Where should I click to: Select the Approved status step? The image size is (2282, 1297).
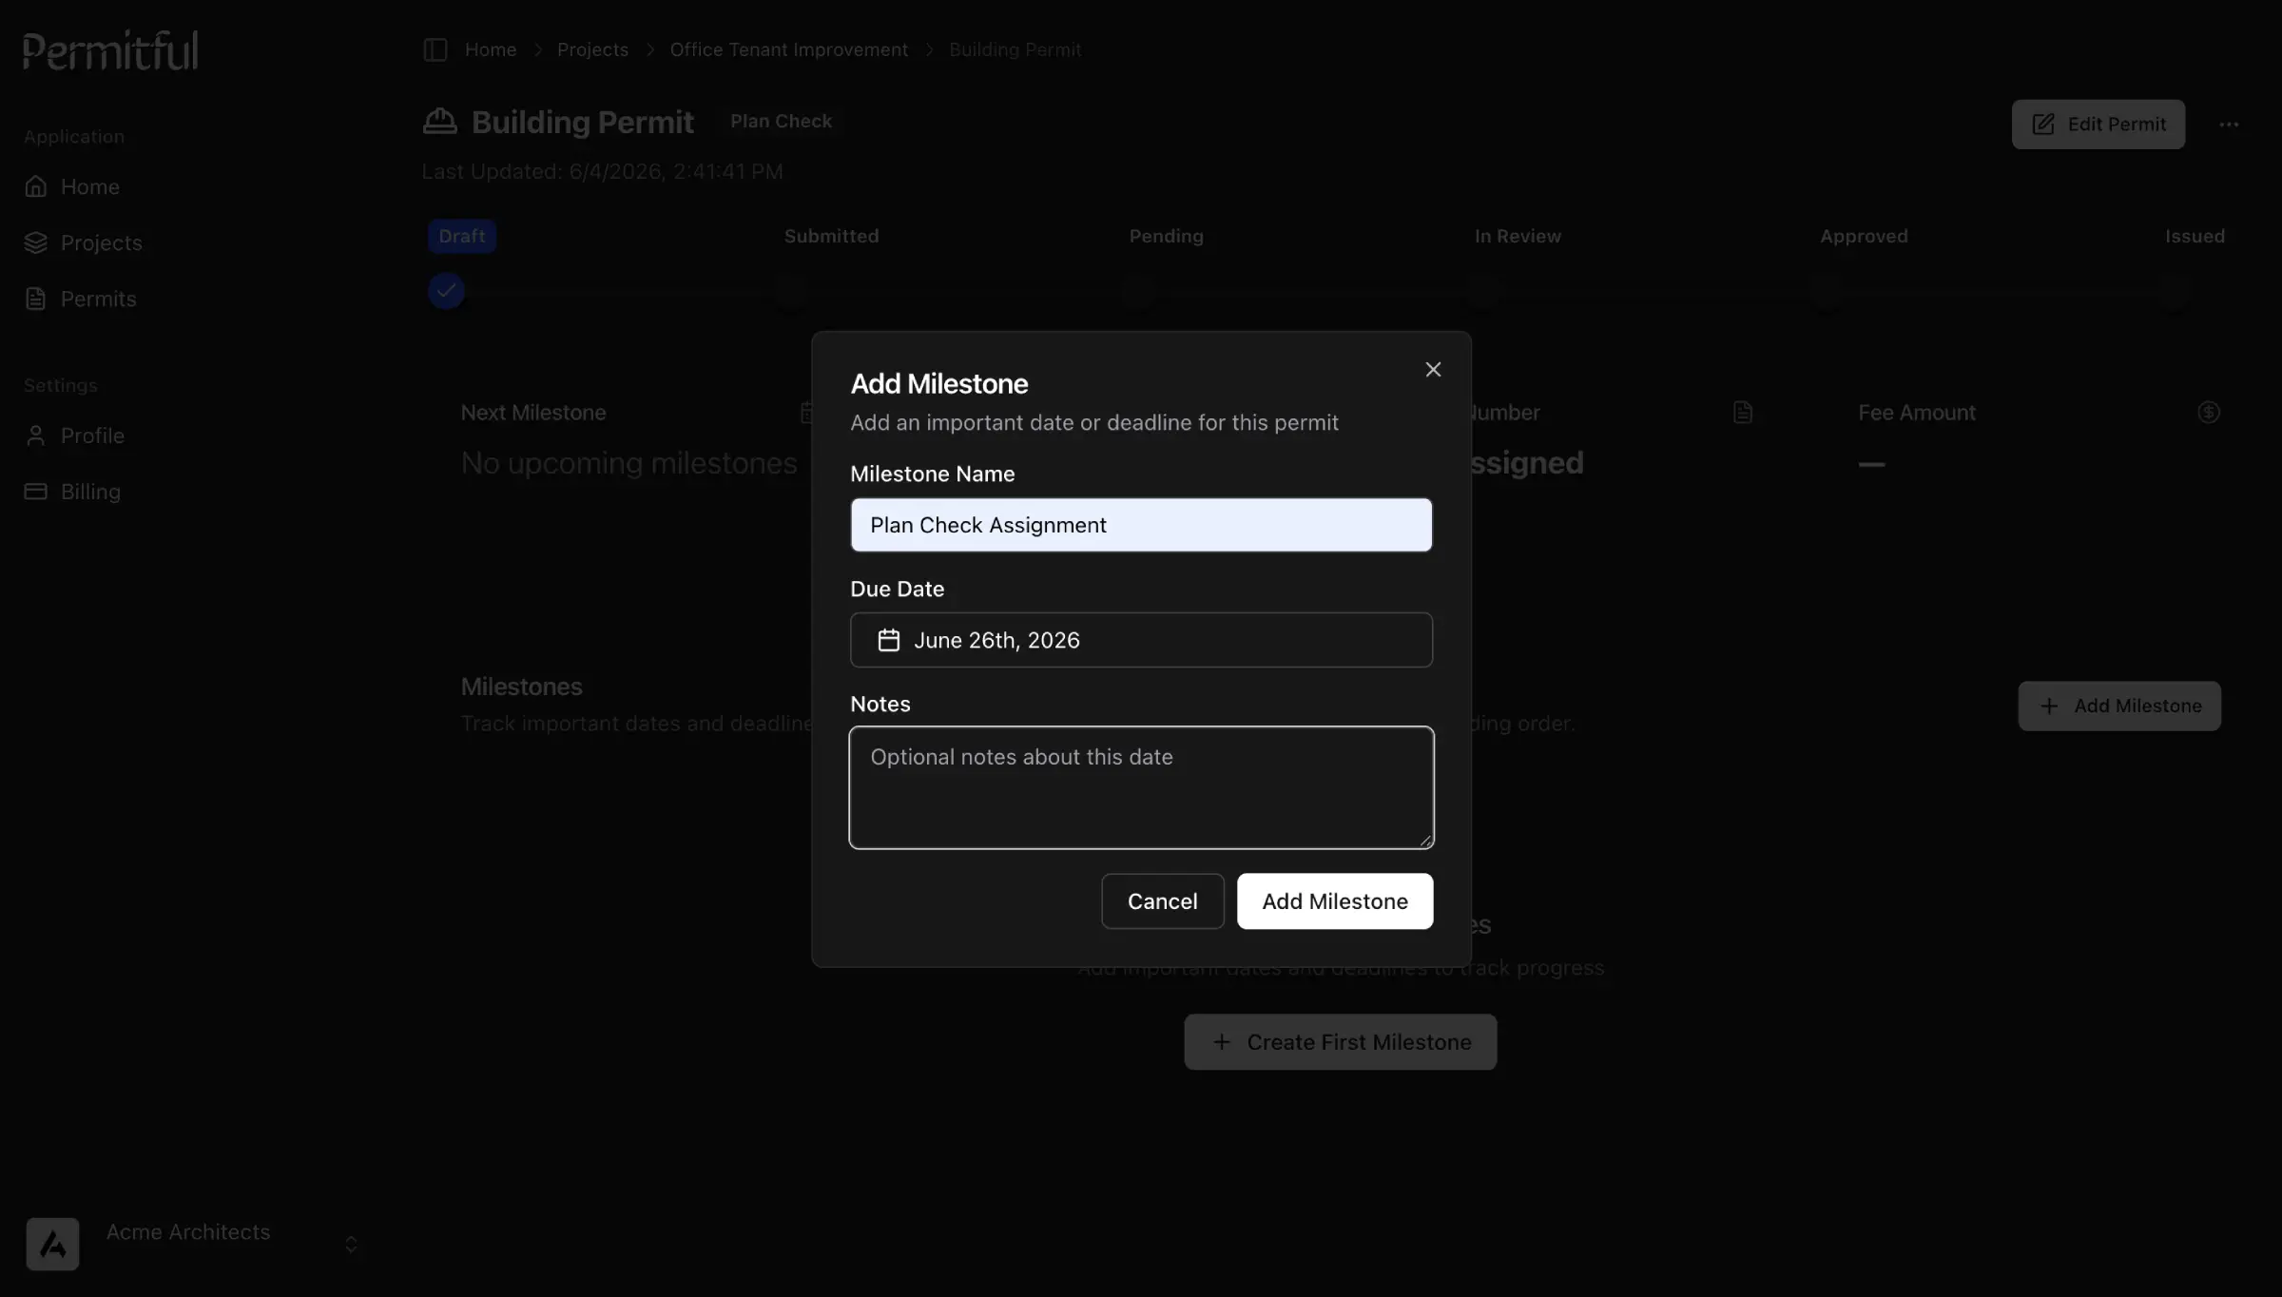coord(1864,236)
